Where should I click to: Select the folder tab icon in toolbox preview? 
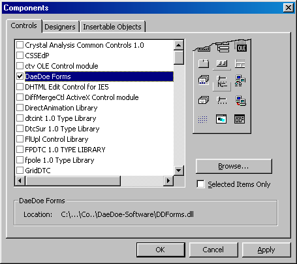(x=204, y=64)
